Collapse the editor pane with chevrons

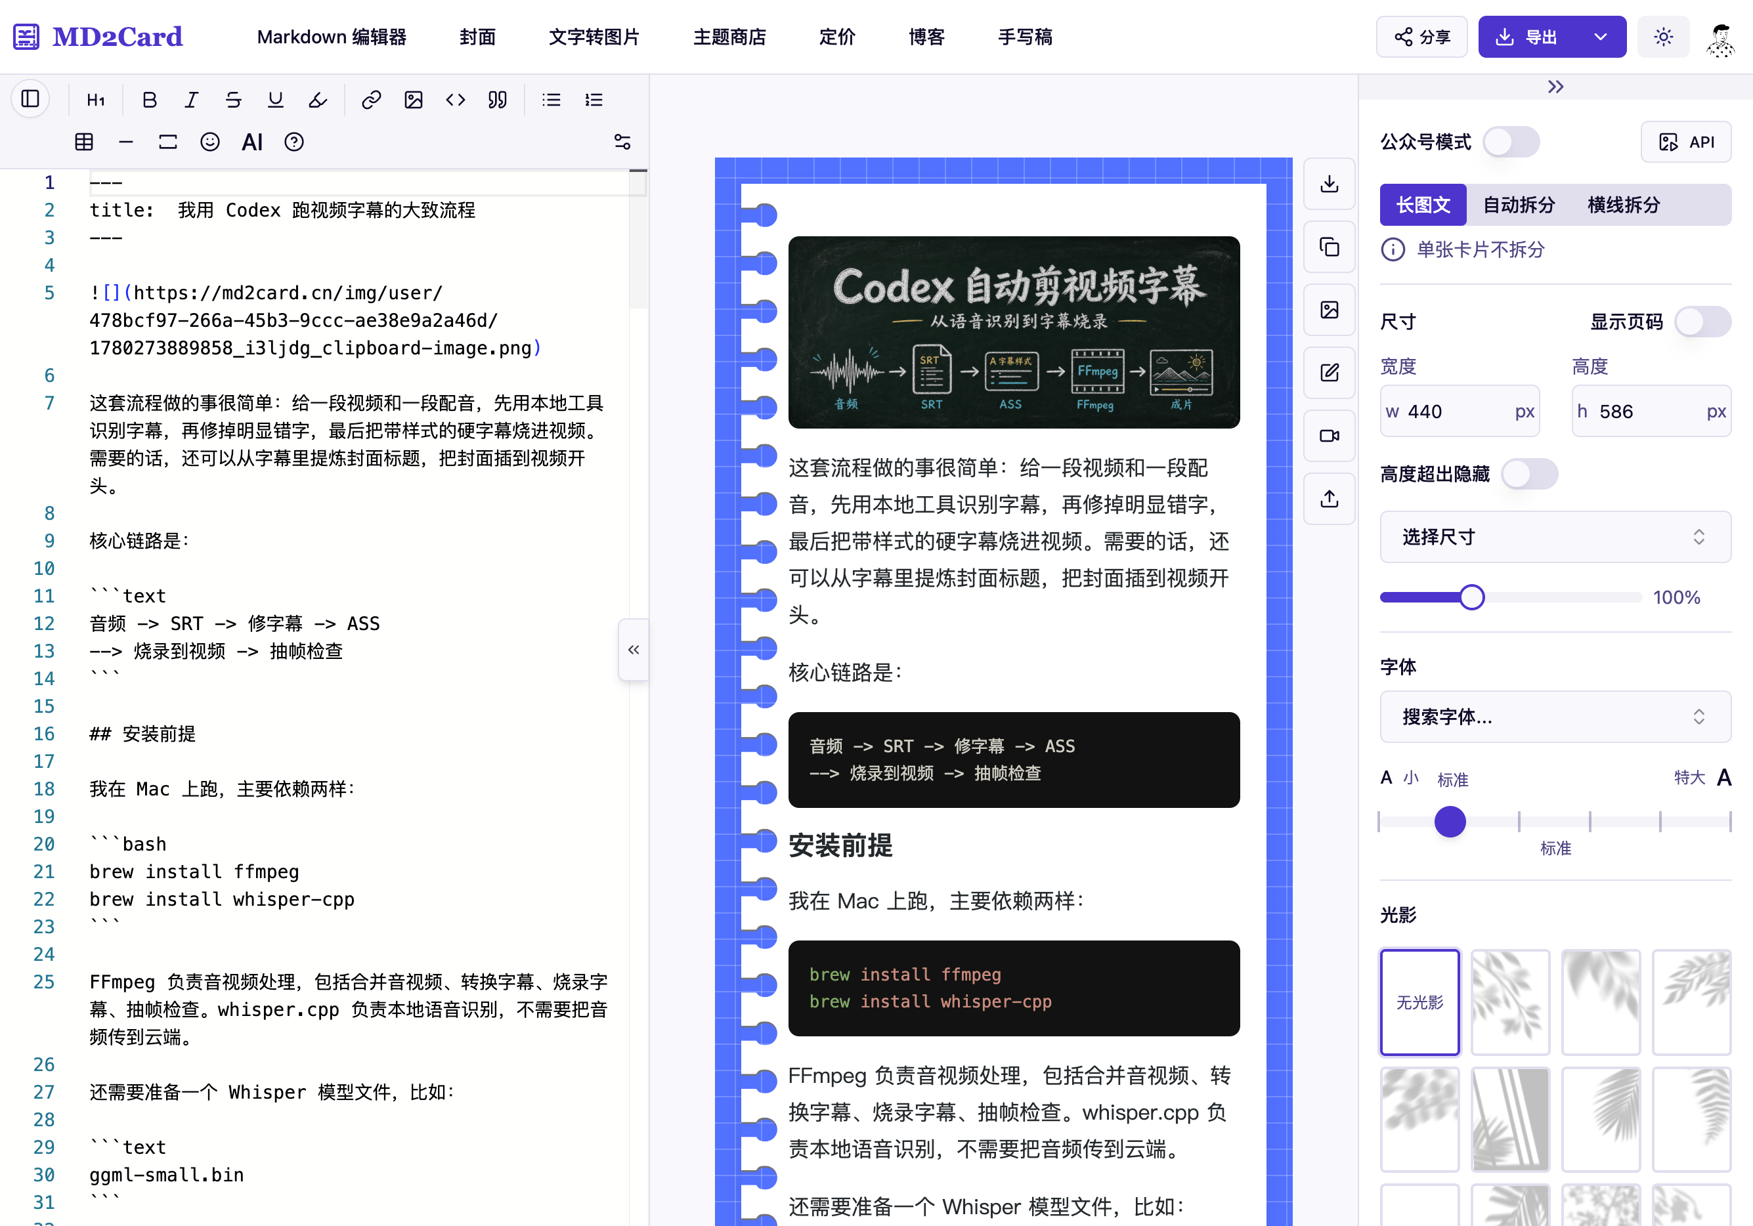click(634, 650)
